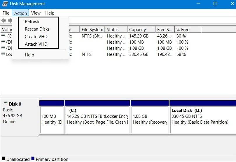The height and width of the screenshot is (162, 236).
Task: Click the drive icon in the 330.45 GB volume row
Action: pos(3,54)
